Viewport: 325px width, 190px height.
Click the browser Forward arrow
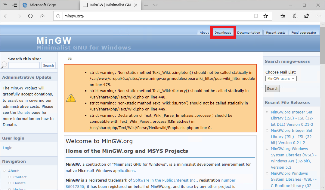click(18, 16)
